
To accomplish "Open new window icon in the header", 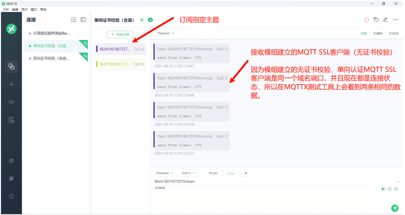I will coord(376,19).
